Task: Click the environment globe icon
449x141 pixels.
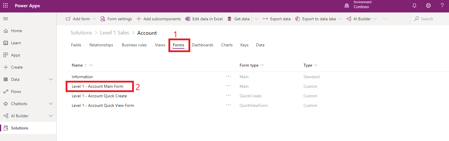Action: 346,6
